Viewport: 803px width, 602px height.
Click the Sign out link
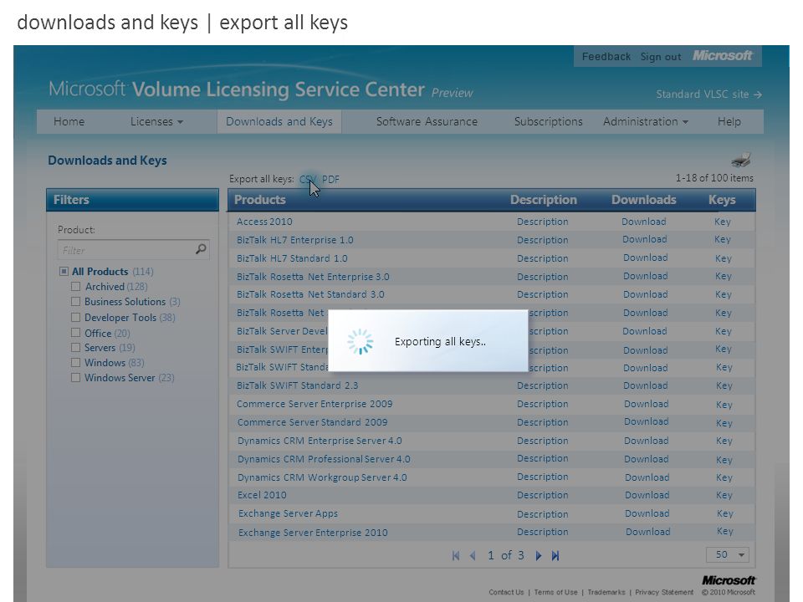661,56
